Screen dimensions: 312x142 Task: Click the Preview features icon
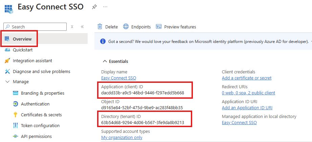(159, 27)
